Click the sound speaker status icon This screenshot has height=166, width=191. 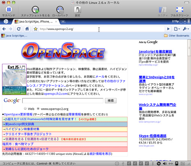pyautogui.click(x=165, y=163)
